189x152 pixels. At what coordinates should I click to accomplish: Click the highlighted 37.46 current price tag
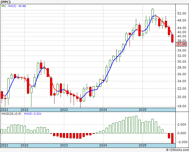pyautogui.click(x=181, y=44)
